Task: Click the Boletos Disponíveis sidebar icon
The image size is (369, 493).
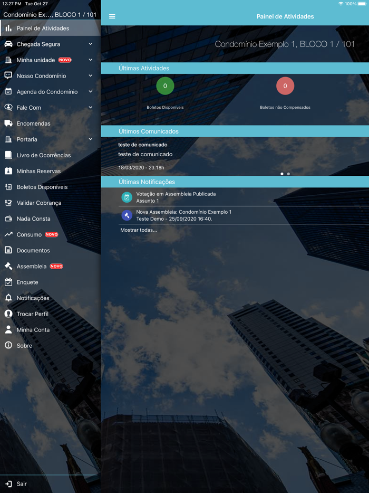Action: pos(8,187)
